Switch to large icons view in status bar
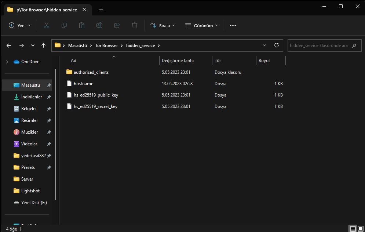Image resolution: width=365 pixels, height=232 pixels. click(x=361, y=228)
